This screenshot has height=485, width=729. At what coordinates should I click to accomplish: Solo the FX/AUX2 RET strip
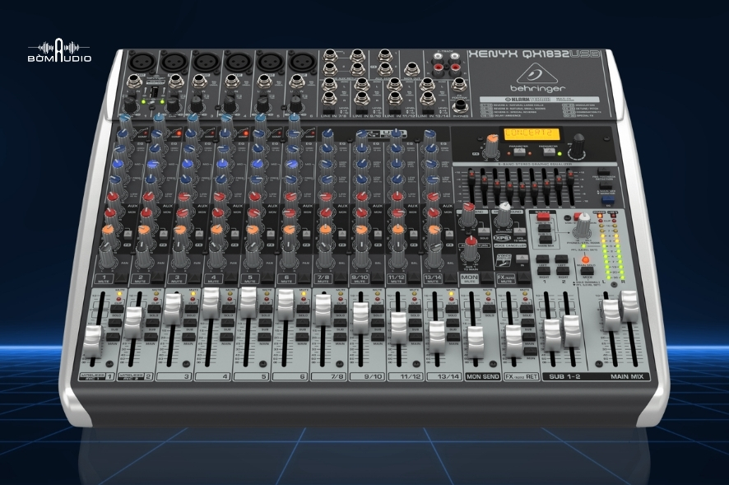click(527, 308)
